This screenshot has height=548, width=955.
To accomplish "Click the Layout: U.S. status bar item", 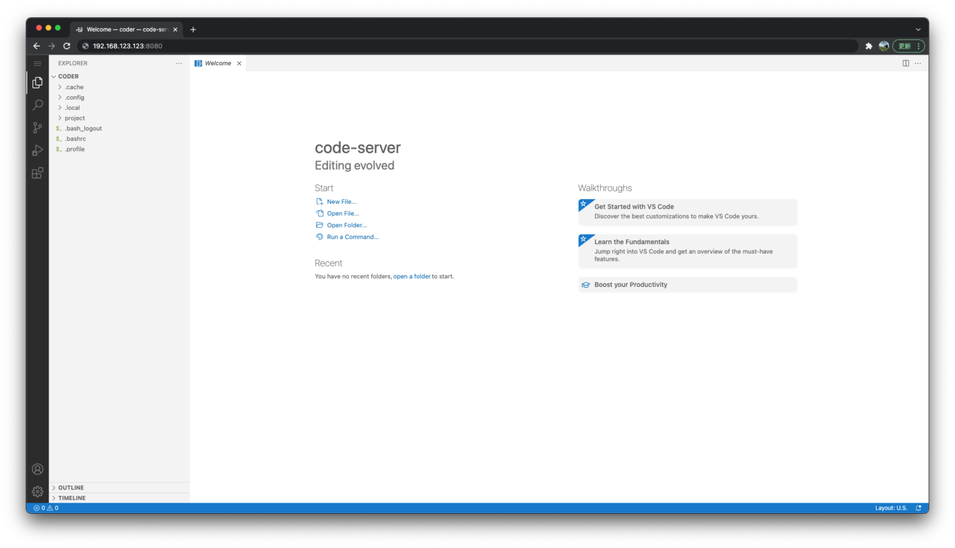I will 891,508.
